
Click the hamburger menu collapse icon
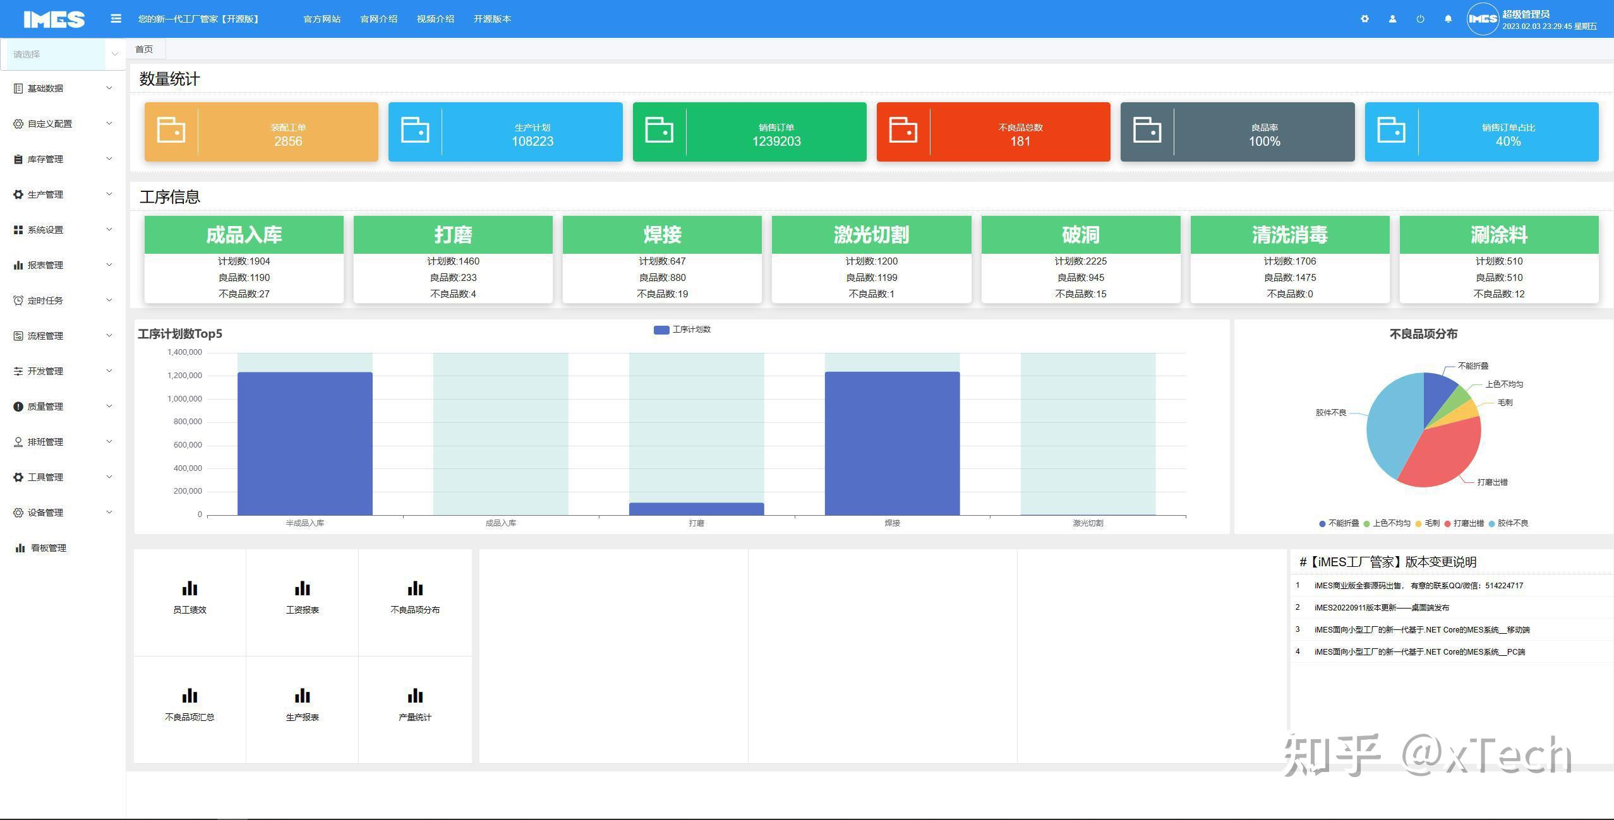pyautogui.click(x=116, y=19)
